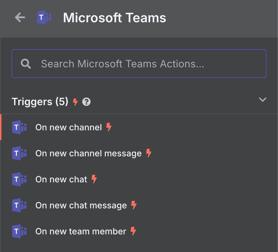Image resolution: width=278 pixels, height=252 pixels.
Task: Click the help question mark beside Triggers
Action: (x=86, y=102)
